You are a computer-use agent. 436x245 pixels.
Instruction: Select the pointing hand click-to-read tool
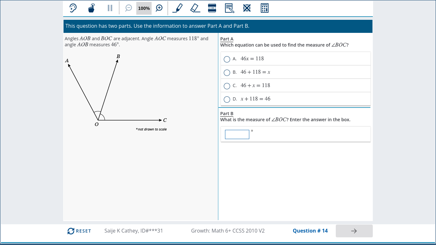92,8
